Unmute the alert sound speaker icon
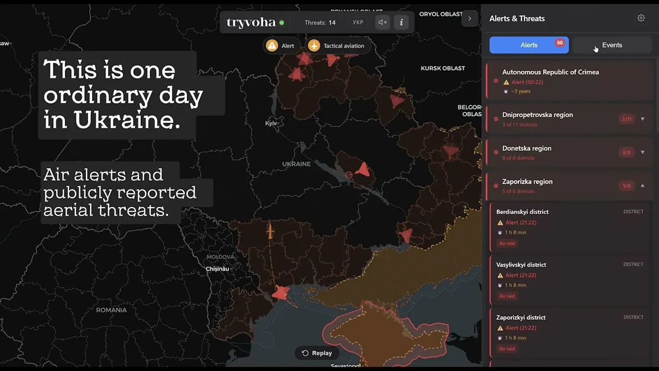This screenshot has height=371, width=659. (383, 22)
